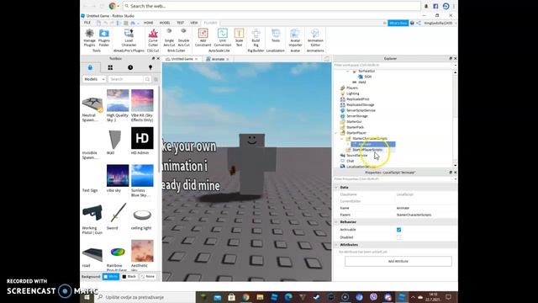Open Toolbox search filter options
Image resolution: width=538 pixels, height=303 pixels.
coord(156,79)
